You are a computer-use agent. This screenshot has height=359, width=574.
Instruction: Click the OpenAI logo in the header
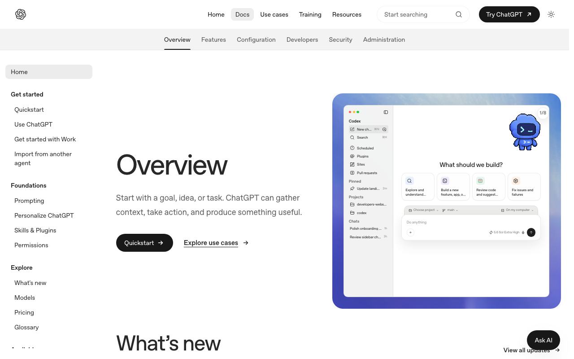click(x=21, y=14)
